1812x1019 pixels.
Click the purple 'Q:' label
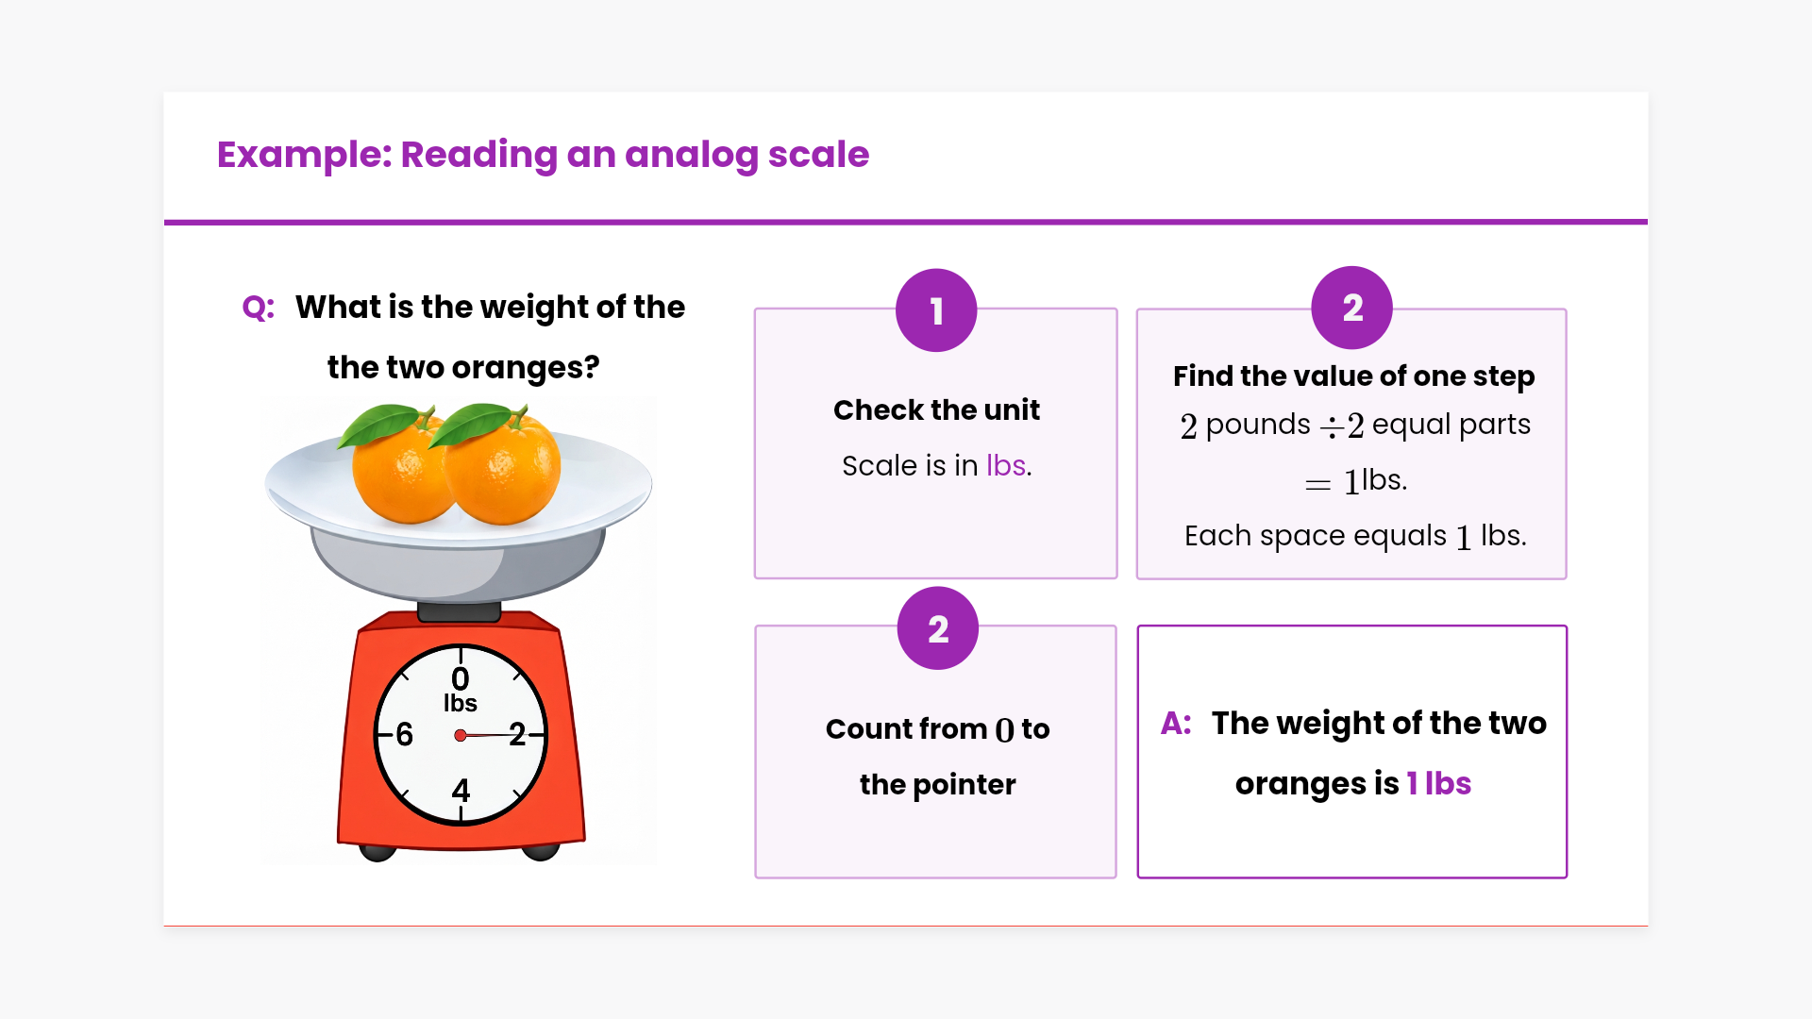click(x=259, y=308)
